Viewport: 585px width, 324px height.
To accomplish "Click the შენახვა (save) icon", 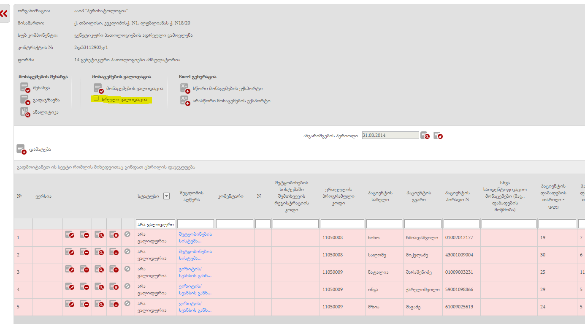I will click(25, 88).
